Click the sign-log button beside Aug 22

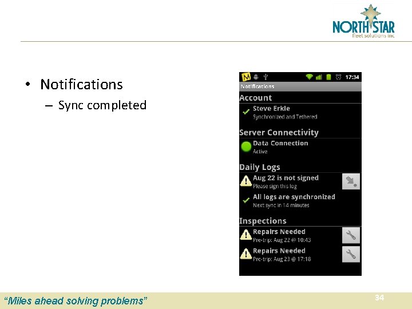(x=351, y=181)
